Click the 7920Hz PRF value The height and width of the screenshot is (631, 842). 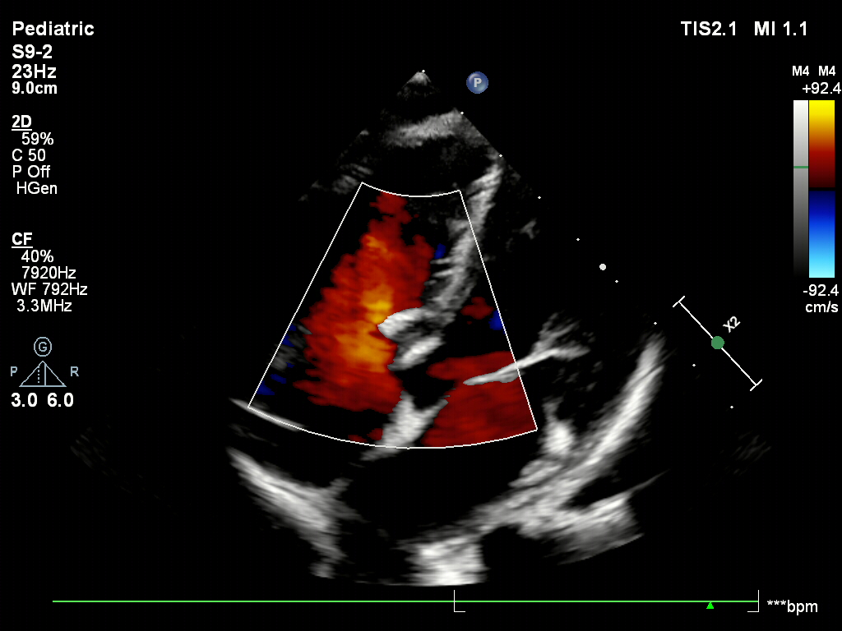[49, 273]
